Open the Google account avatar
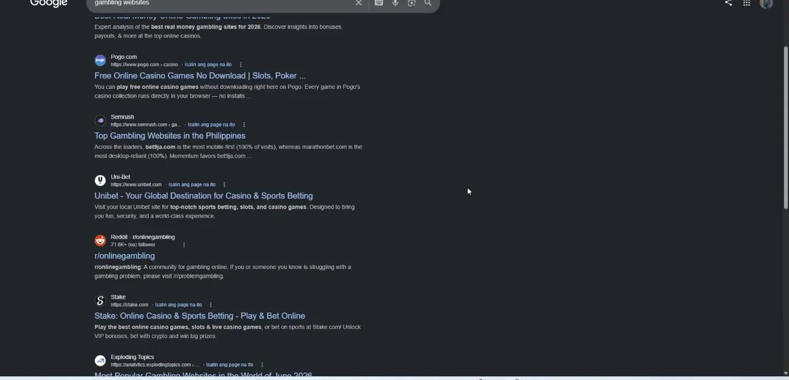789x380 pixels. (767, 3)
